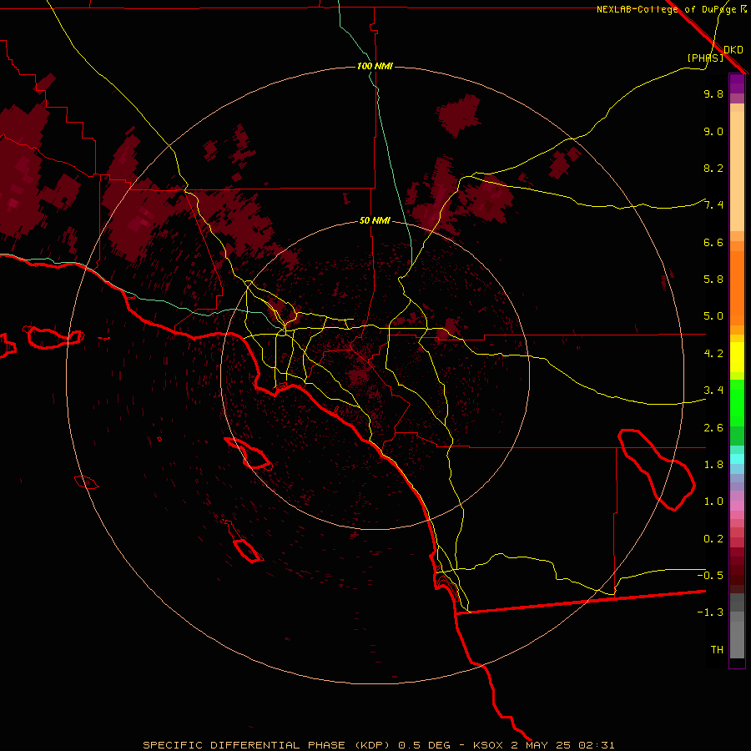Screen dimensions: 751x751
Task: Pick the pink segment of the color bar
Action: [737, 506]
